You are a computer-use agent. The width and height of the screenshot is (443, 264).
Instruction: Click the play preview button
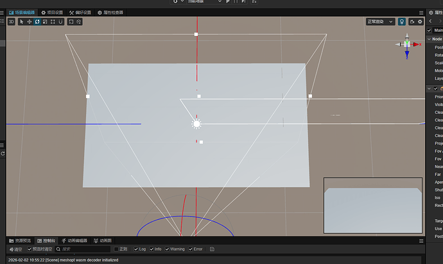[228, 1]
